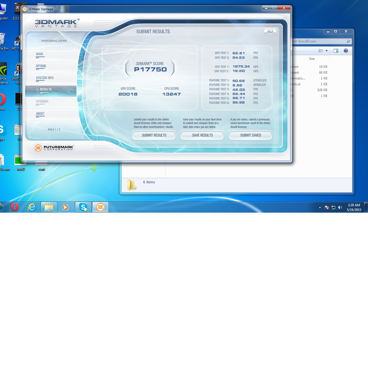The image size is (368, 381).
Task: Select the vant desktop icon
Action: 42,167
